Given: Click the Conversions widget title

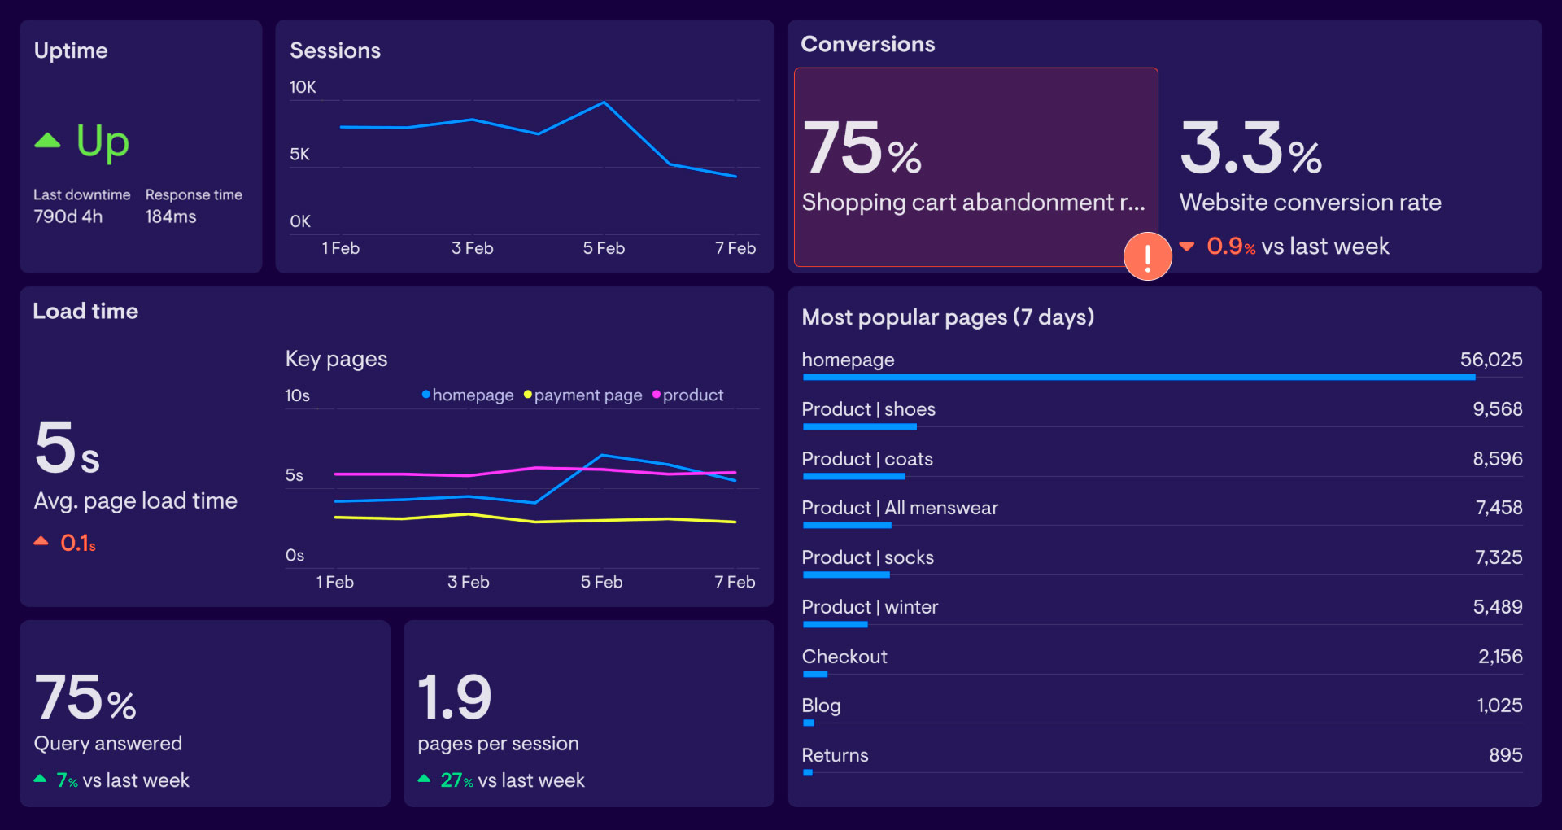Looking at the screenshot, I should (x=868, y=44).
